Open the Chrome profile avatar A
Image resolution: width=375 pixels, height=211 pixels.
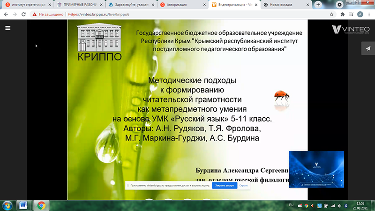point(360,15)
